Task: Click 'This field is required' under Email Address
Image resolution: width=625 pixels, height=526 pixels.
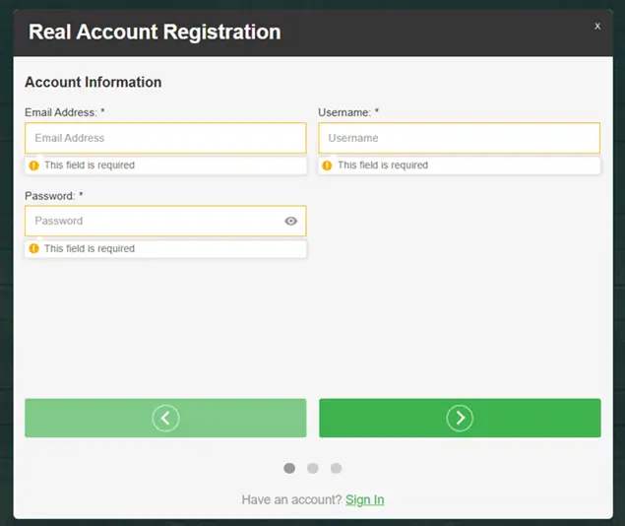Action: [x=90, y=165]
